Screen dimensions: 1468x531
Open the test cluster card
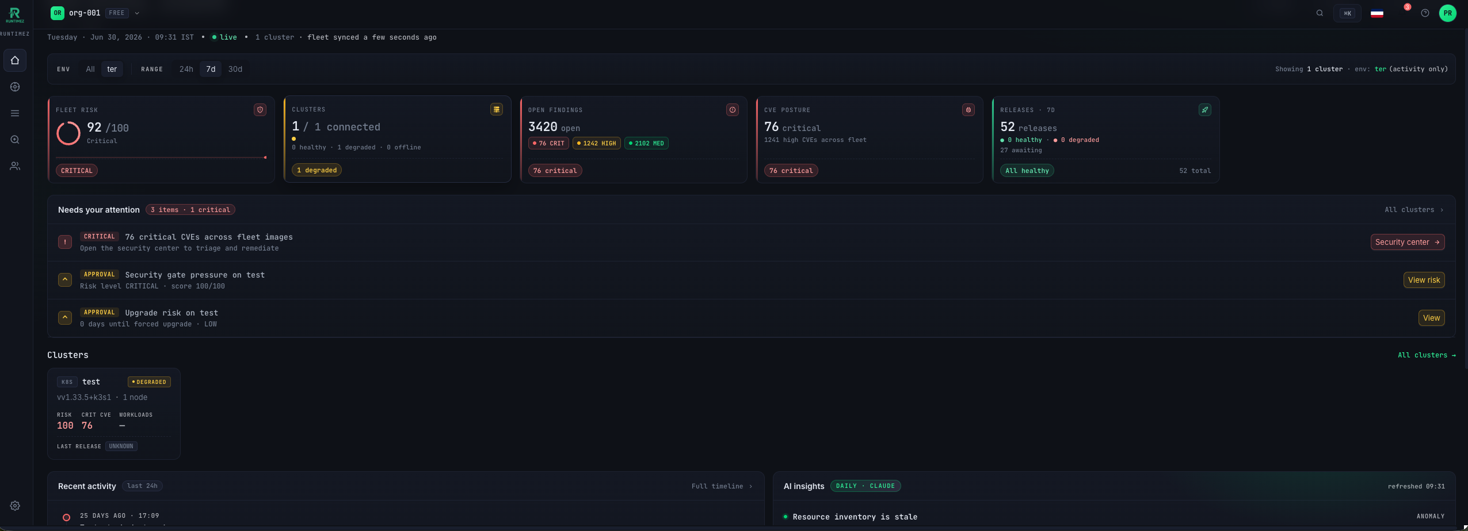pos(114,414)
